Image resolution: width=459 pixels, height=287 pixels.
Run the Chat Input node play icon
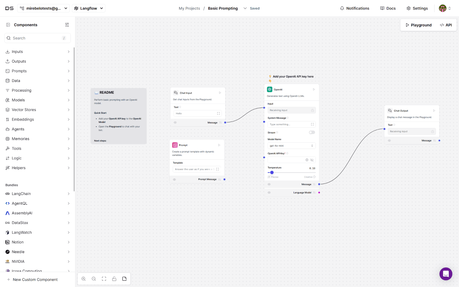[x=220, y=93]
